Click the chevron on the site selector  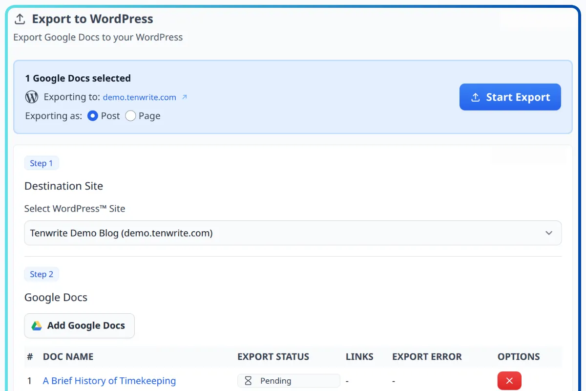point(548,233)
